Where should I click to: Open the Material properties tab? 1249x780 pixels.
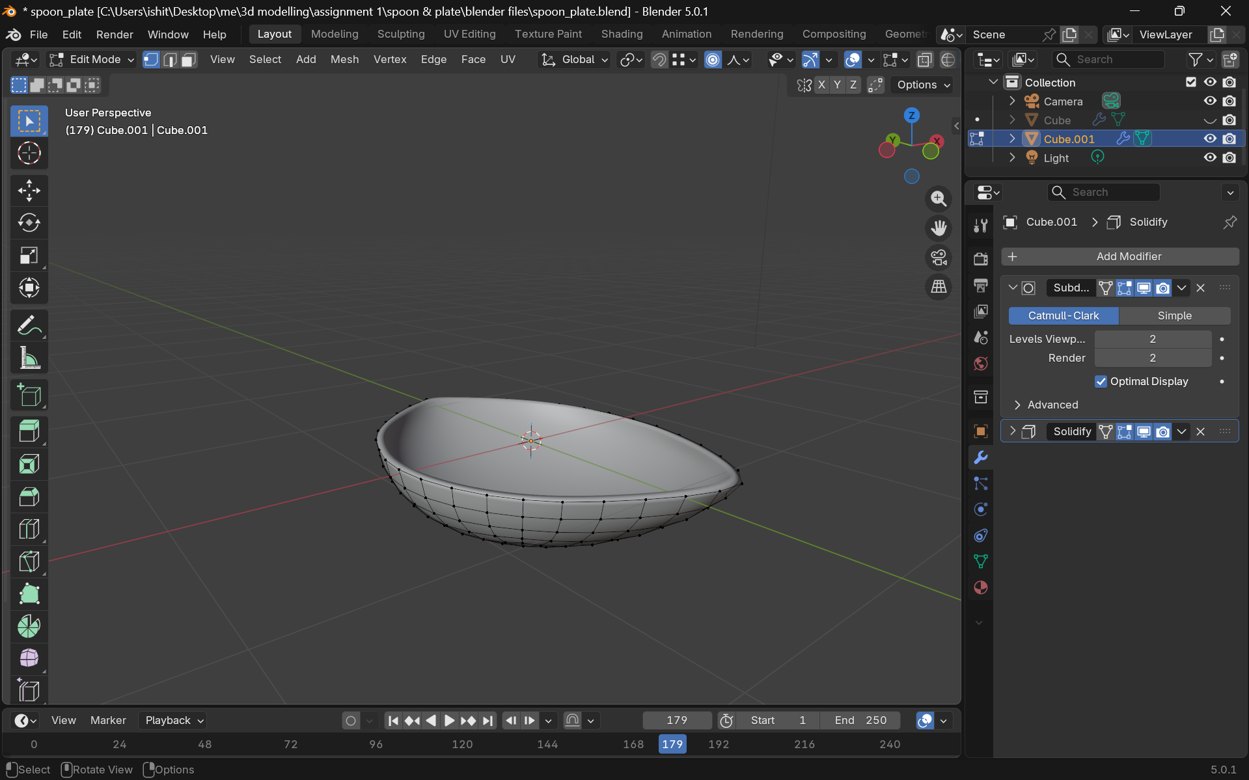pos(981,587)
